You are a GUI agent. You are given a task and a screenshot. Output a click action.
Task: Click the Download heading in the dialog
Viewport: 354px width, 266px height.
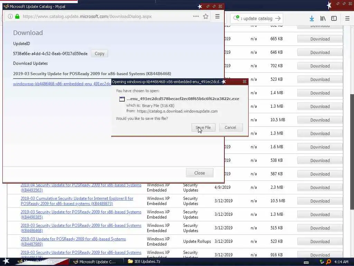28,33
